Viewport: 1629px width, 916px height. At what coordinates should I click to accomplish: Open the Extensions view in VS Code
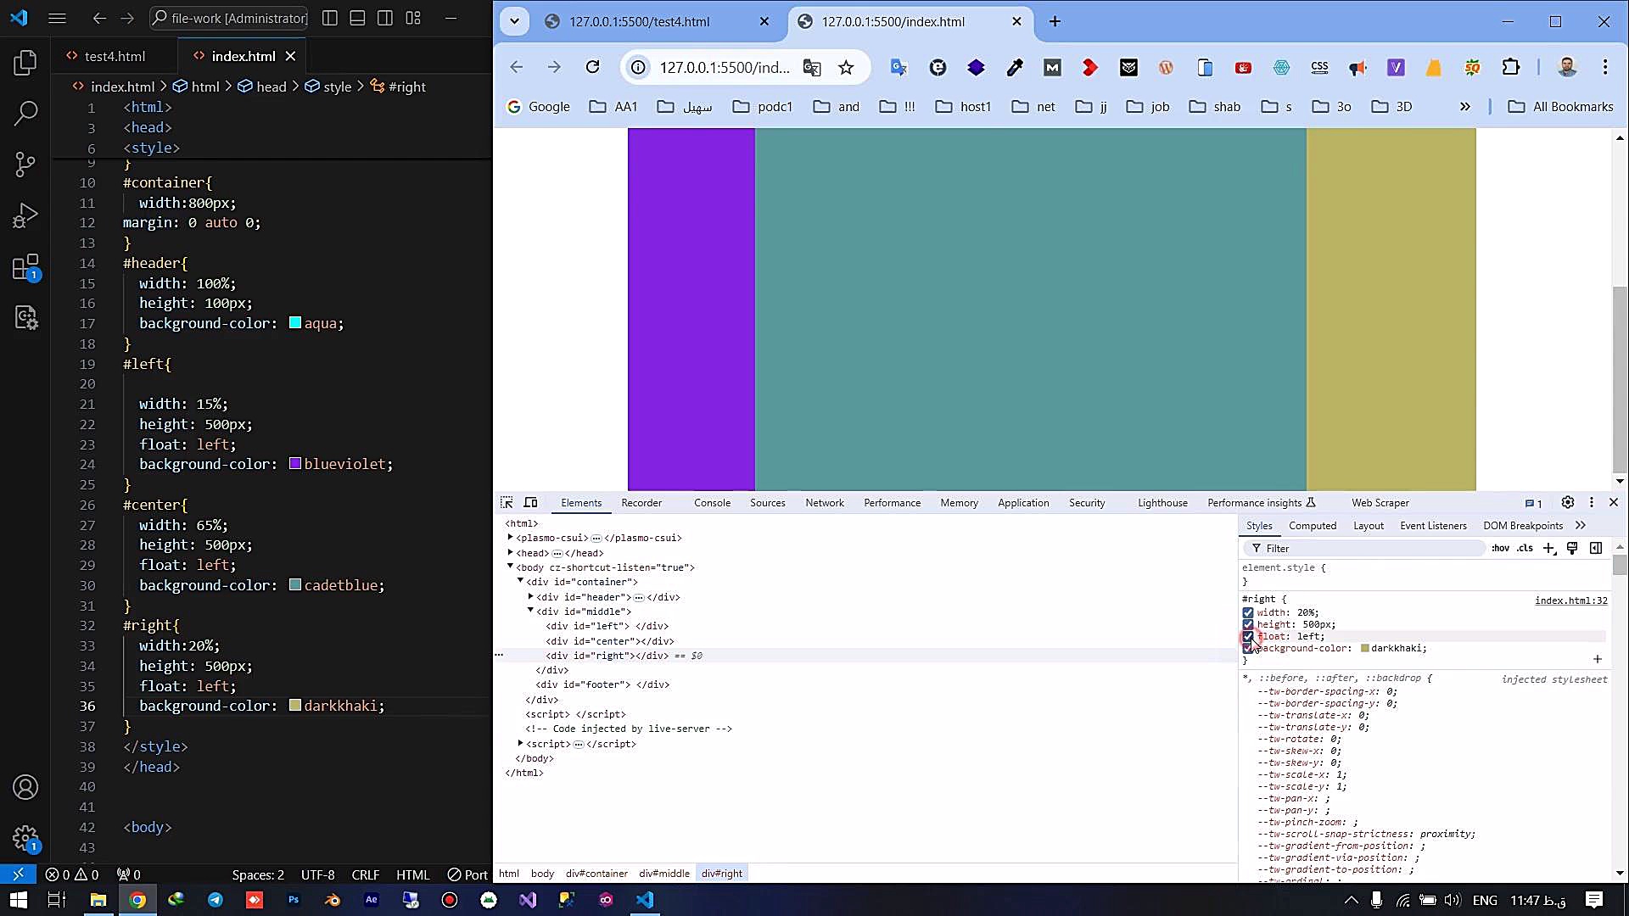pyautogui.click(x=25, y=267)
